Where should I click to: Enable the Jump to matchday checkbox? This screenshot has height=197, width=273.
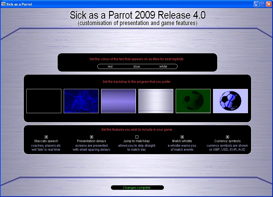137,137
